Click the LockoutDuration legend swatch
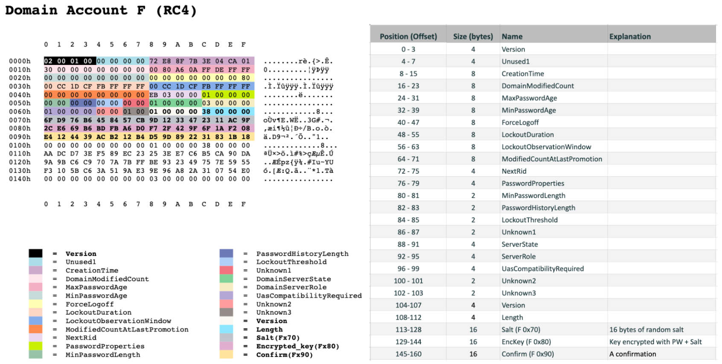Image resolution: width=722 pixels, height=364 pixels. point(35,312)
